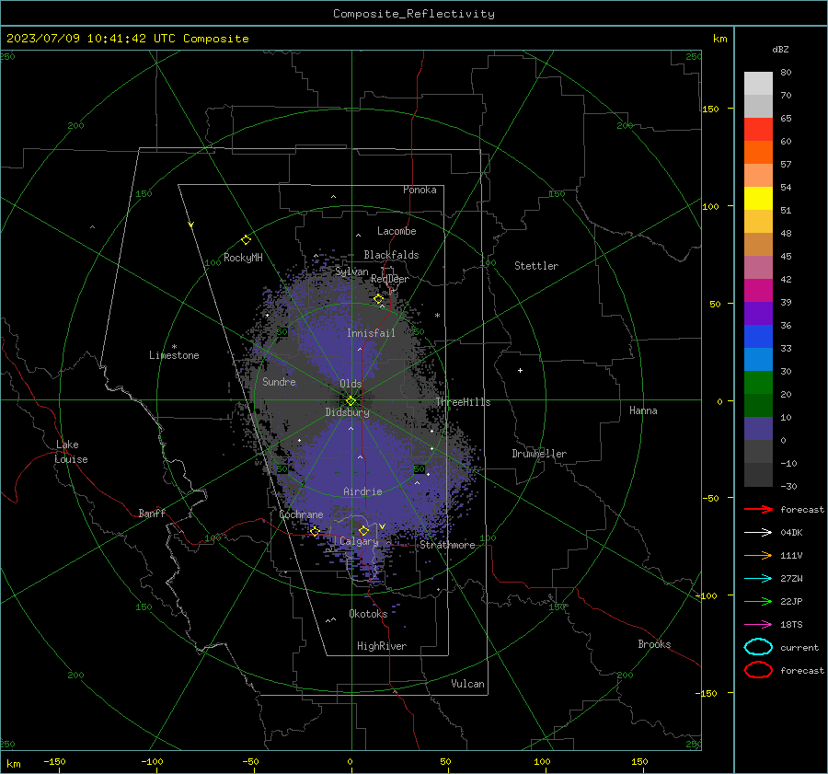Click the Lake Louise label
Screen dimensions: 828x774
71,452
